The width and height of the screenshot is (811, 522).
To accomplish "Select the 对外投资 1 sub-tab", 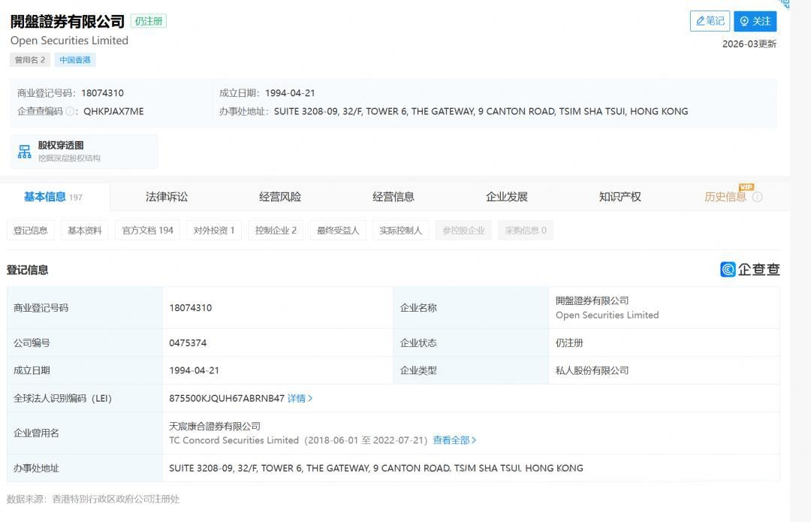I will (214, 231).
